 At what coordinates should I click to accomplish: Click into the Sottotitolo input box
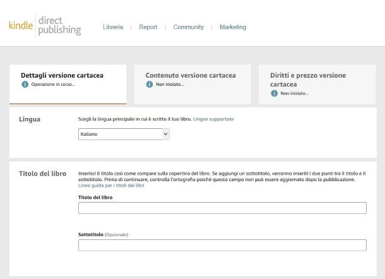coord(222,245)
